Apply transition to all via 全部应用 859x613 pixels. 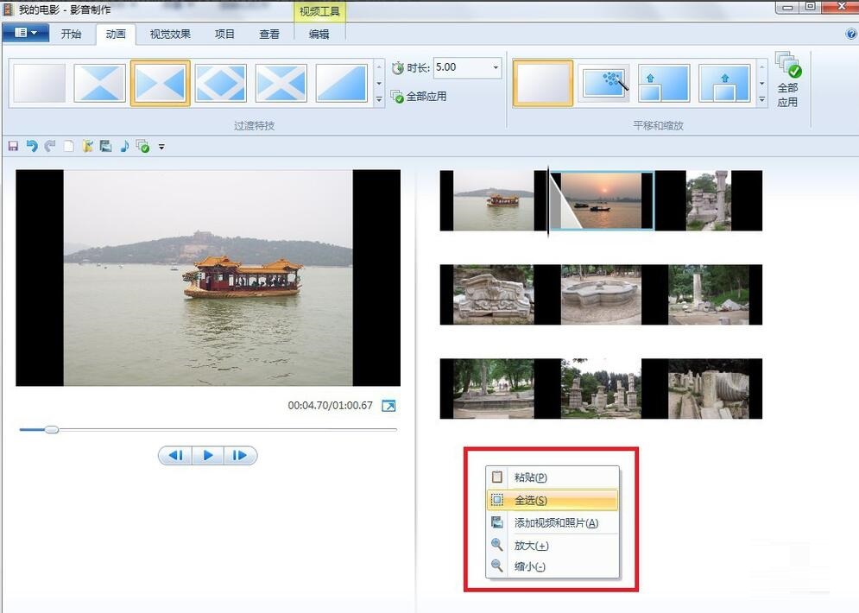click(x=419, y=97)
